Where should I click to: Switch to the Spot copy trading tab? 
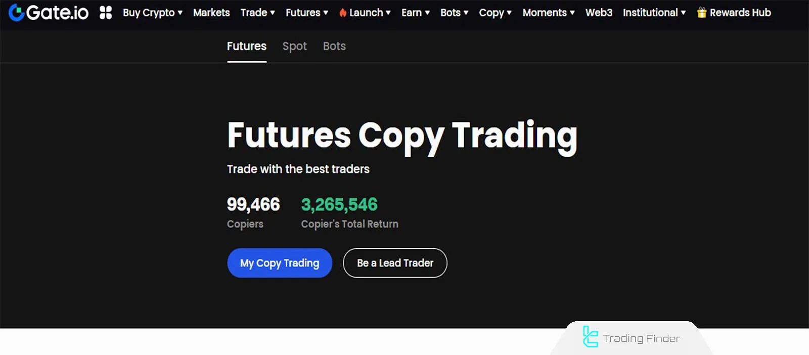pos(295,46)
